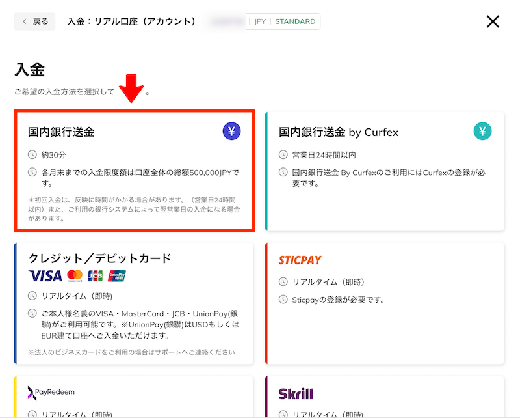
Task: Choose 国内銀行送金 by Curfex card
Action: 385,171
